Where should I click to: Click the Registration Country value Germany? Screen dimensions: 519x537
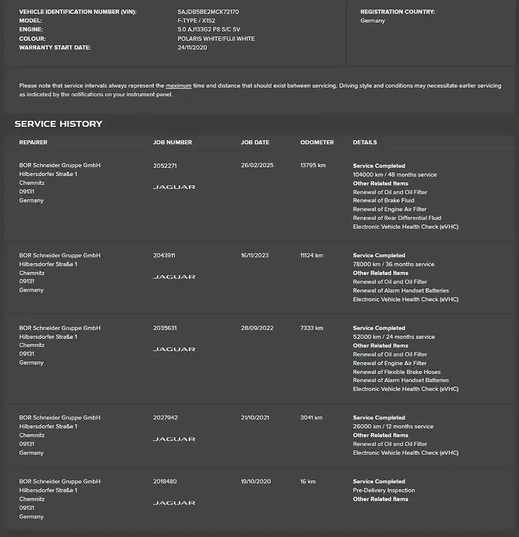(x=372, y=21)
